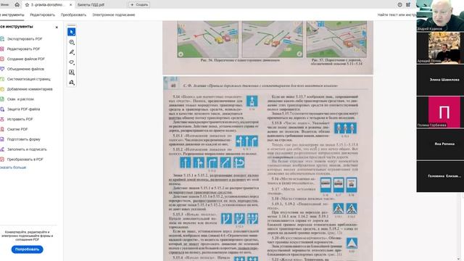This screenshot has height=261, width=464.
Task: Star the 3-pravila-dorozhno document tab
Action: [x=27, y=5]
